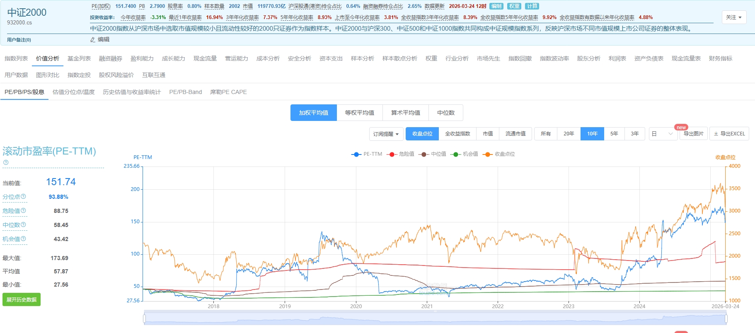Set time range to 20年
This screenshot has height=333, width=755.
(x=569, y=134)
